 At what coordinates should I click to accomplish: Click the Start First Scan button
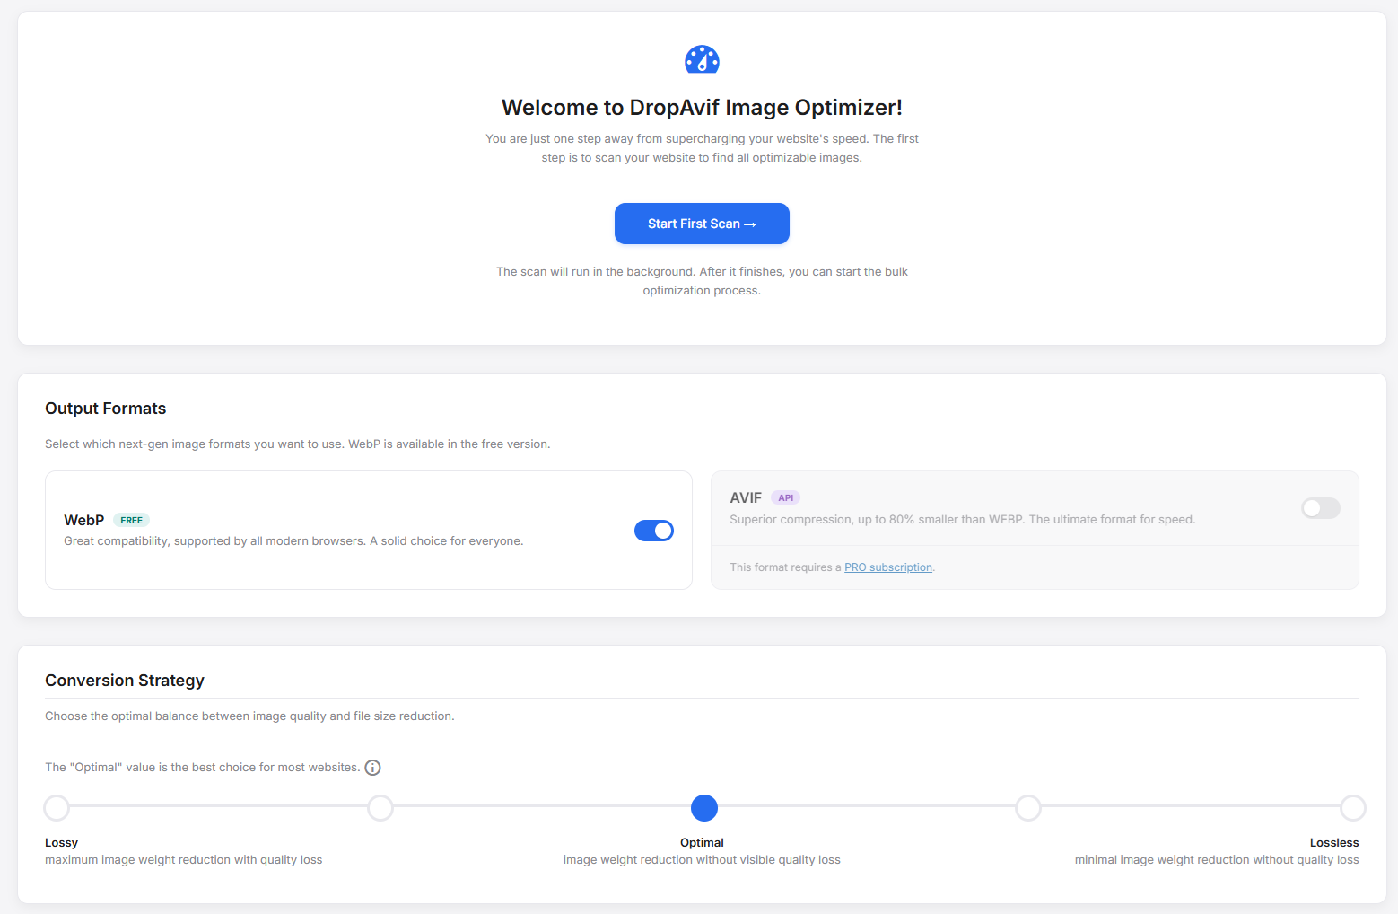(702, 224)
